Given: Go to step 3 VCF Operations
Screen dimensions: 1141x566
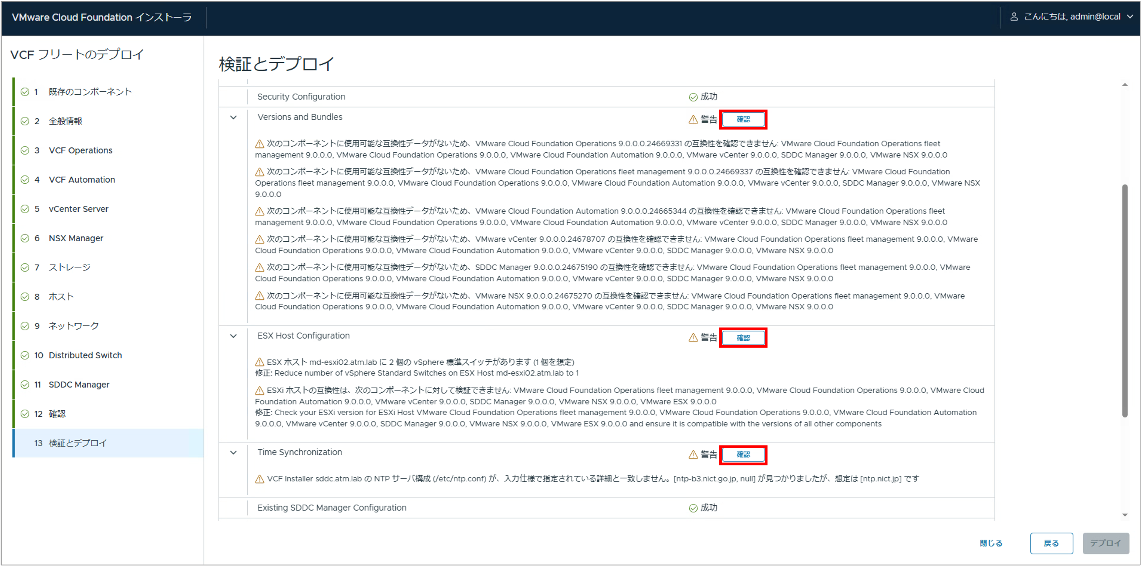Looking at the screenshot, I should point(109,150).
